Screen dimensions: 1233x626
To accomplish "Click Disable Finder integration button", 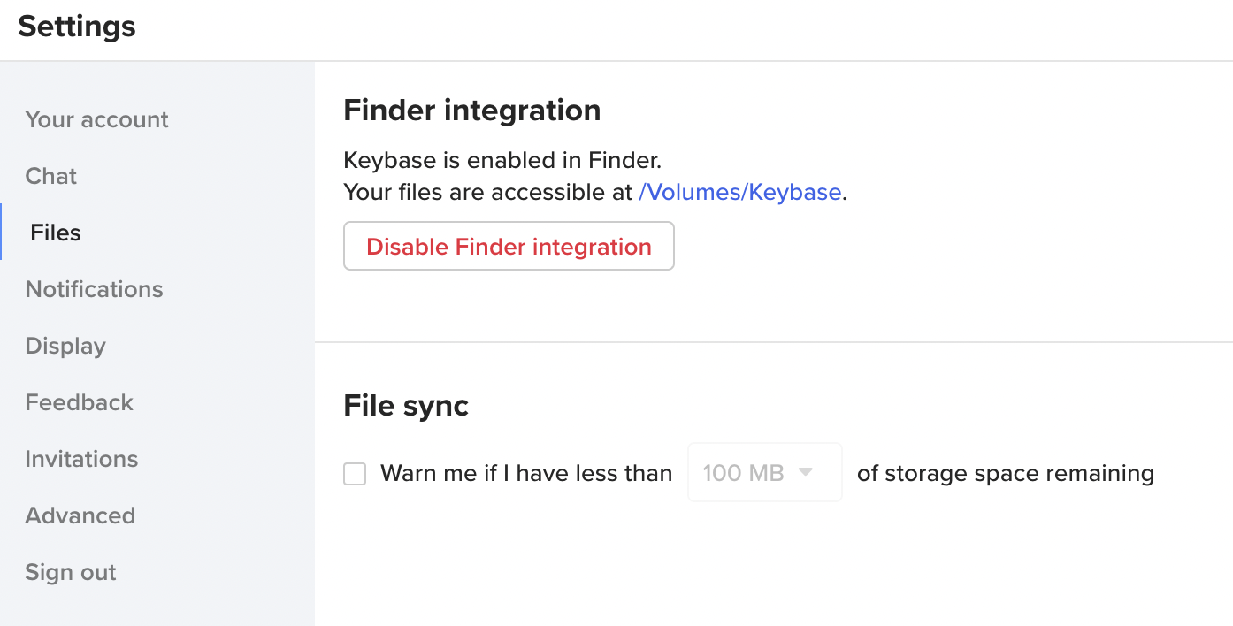I will click(x=509, y=246).
